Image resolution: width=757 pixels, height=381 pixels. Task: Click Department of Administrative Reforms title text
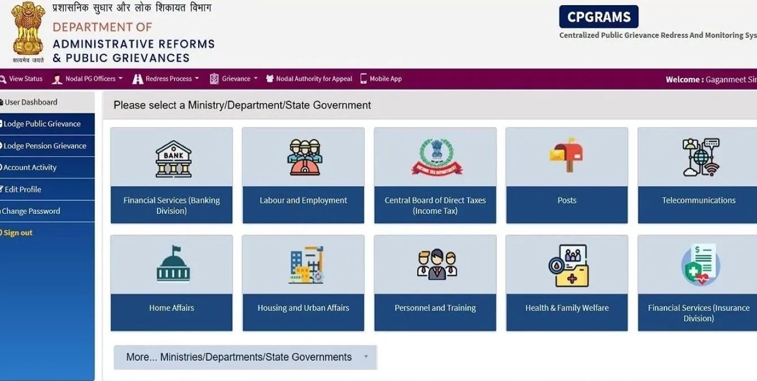click(x=134, y=43)
